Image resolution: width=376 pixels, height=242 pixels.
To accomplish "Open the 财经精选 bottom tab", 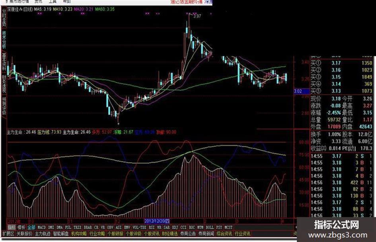I will pos(170,234).
